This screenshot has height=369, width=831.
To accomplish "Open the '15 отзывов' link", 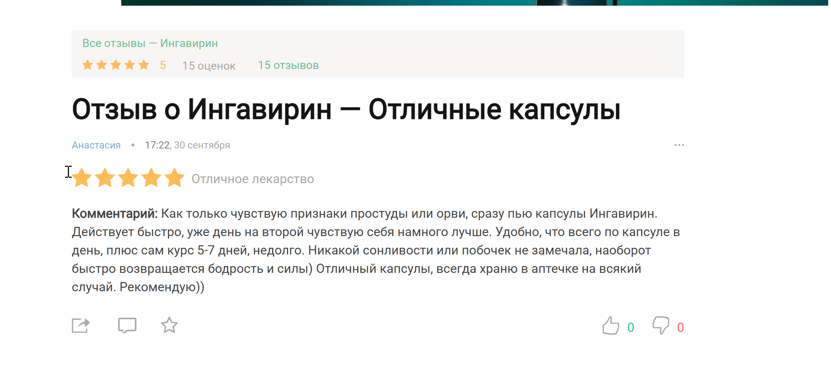I will pos(288,65).
